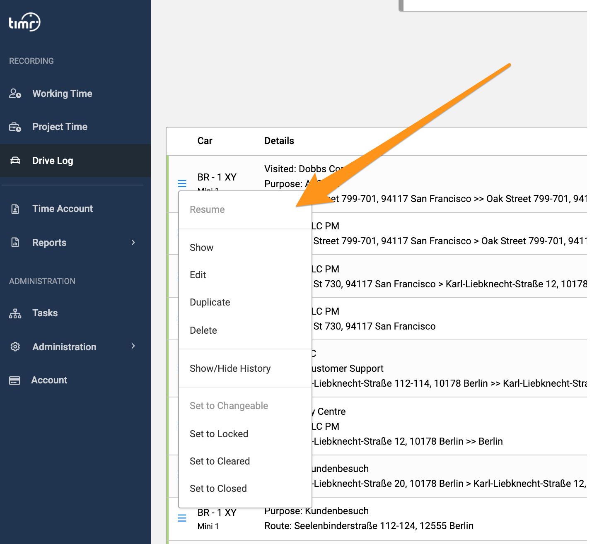The width and height of the screenshot is (604, 544).
Task: Click the Drive Log car icon
Action: pyautogui.click(x=15, y=161)
